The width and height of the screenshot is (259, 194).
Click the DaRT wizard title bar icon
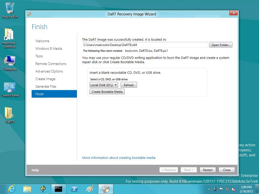pos(29,14)
